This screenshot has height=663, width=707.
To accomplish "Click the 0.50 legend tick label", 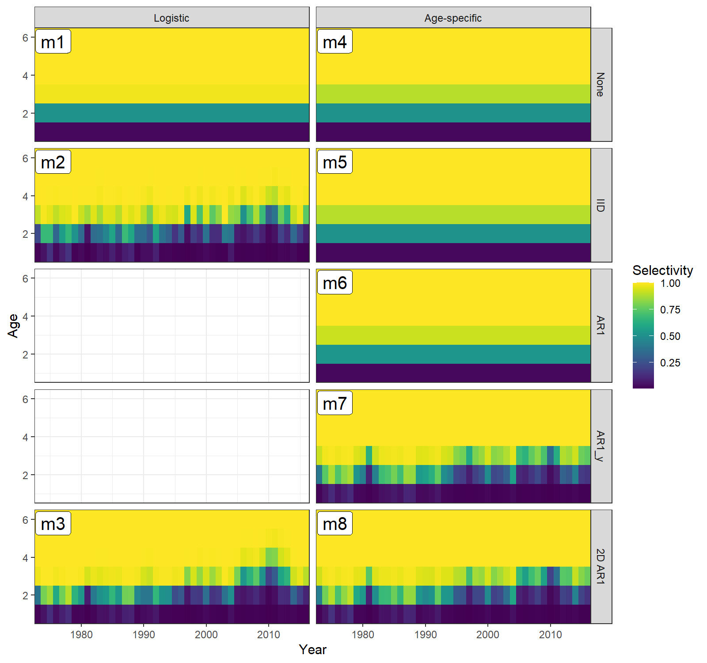I will click(670, 336).
